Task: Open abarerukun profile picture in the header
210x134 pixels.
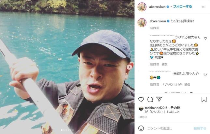Action: pos(142,7)
